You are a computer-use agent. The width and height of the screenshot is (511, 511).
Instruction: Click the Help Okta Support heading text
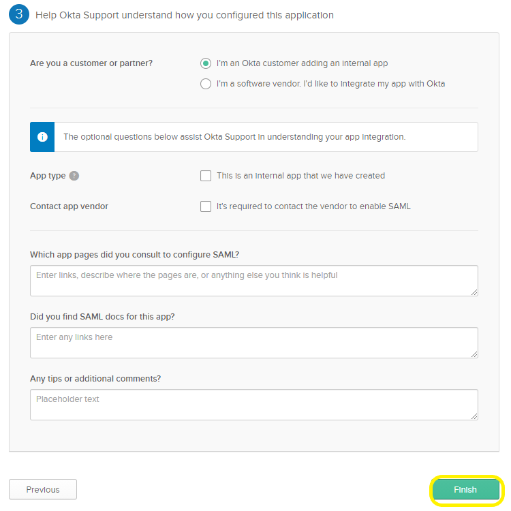pos(185,14)
